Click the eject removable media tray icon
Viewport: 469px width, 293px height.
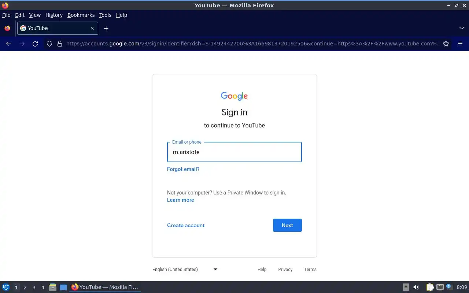coord(406,287)
